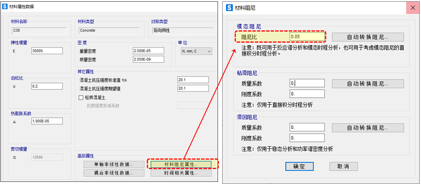Image resolution: width=421 pixels, height=184 pixels.
Task: Click the 粘滞阻尼 质量系数 input field
Action: click(307, 84)
